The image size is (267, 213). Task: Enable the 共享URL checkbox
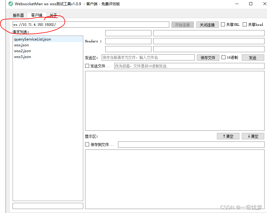coord(223,25)
